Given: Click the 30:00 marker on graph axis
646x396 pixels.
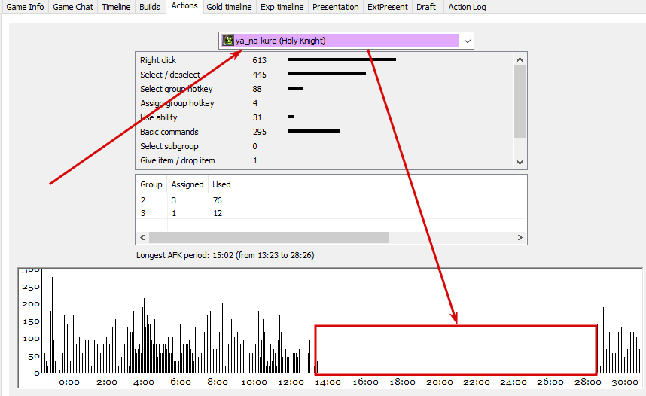Looking at the screenshot, I should pos(625,382).
